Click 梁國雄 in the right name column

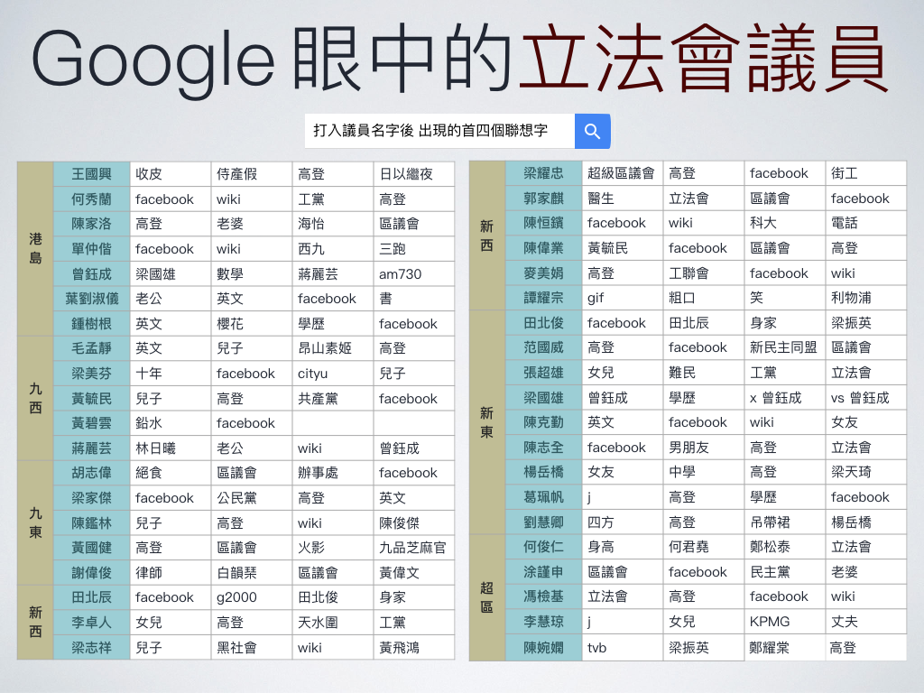click(543, 398)
